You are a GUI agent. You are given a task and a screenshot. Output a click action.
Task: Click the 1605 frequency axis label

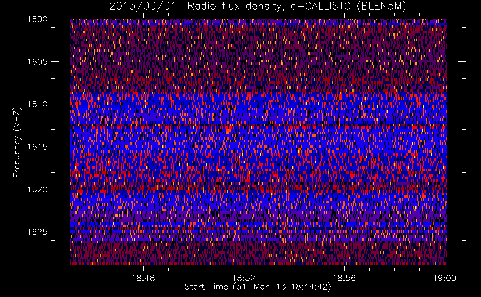tap(37, 62)
